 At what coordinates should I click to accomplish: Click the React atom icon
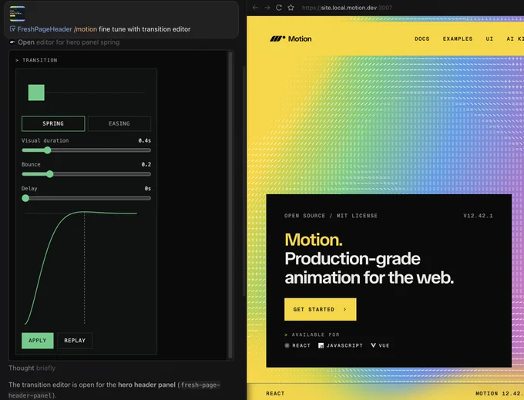click(x=287, y=345)
